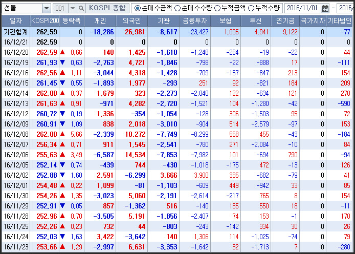This screenshot has height=254, width=355.
Task: Select the 순매수수량 radio button
Action: pos(177,8)
